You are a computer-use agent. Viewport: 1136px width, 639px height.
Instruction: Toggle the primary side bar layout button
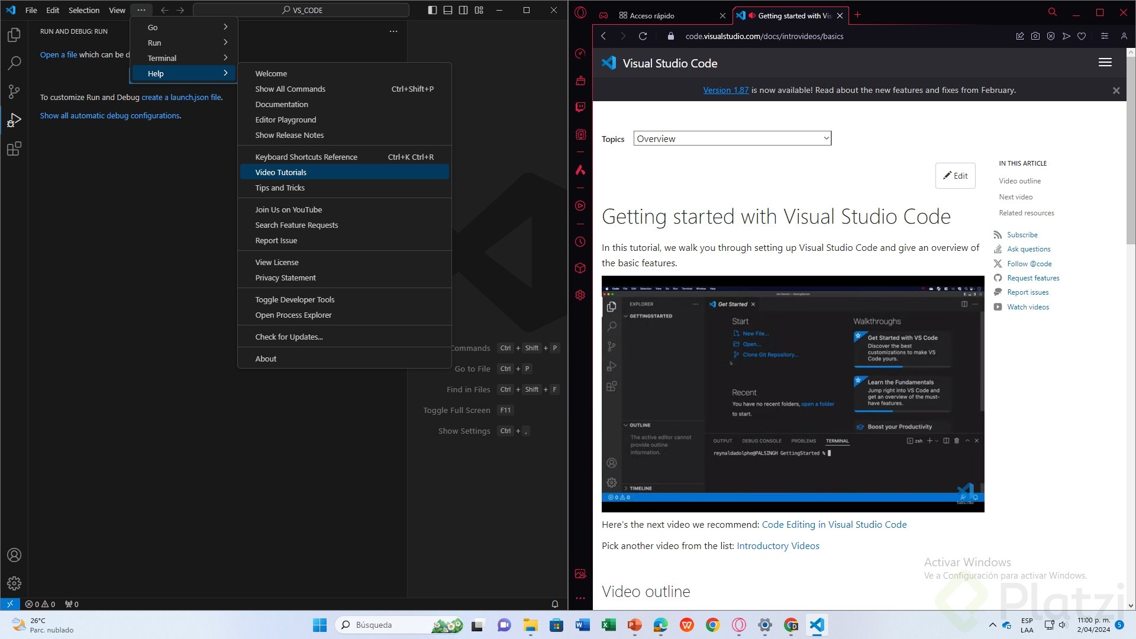(433, 10)
